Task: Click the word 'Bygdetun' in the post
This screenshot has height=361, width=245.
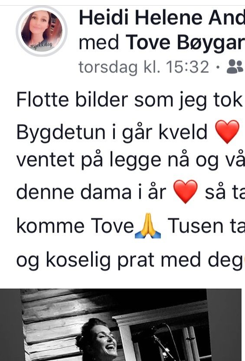Action: coord(61,133)
